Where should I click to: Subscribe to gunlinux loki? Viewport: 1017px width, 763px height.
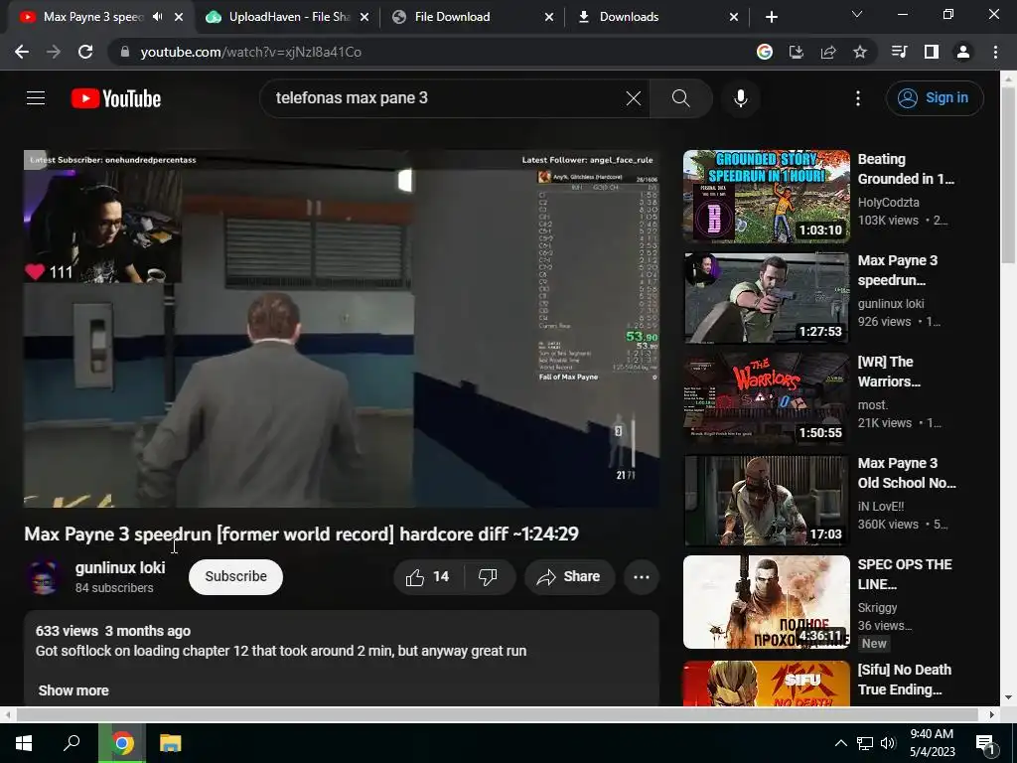coord(235,577)
